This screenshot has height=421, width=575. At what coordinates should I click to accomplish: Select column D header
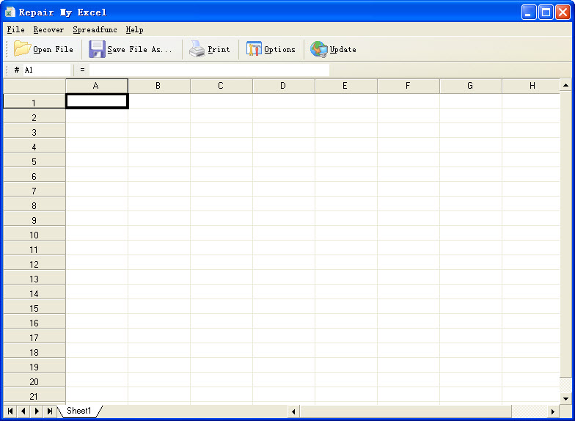point(284,86)
